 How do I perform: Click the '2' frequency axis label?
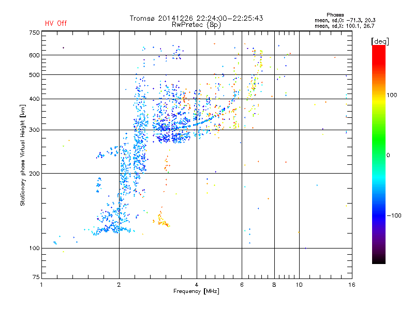click(x=119, y=285)
